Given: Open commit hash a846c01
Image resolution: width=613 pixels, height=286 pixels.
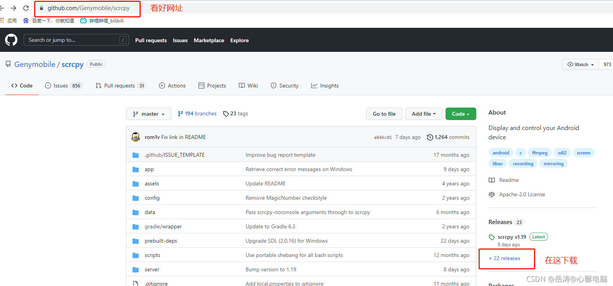Looking at the screenshot, I should click(383, 137).
